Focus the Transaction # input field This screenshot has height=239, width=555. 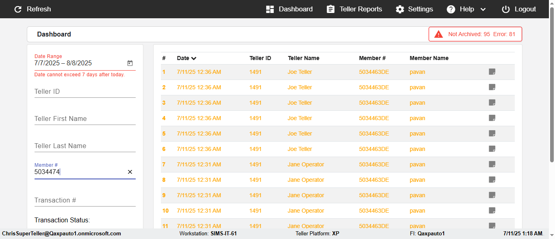coord(85,200)
